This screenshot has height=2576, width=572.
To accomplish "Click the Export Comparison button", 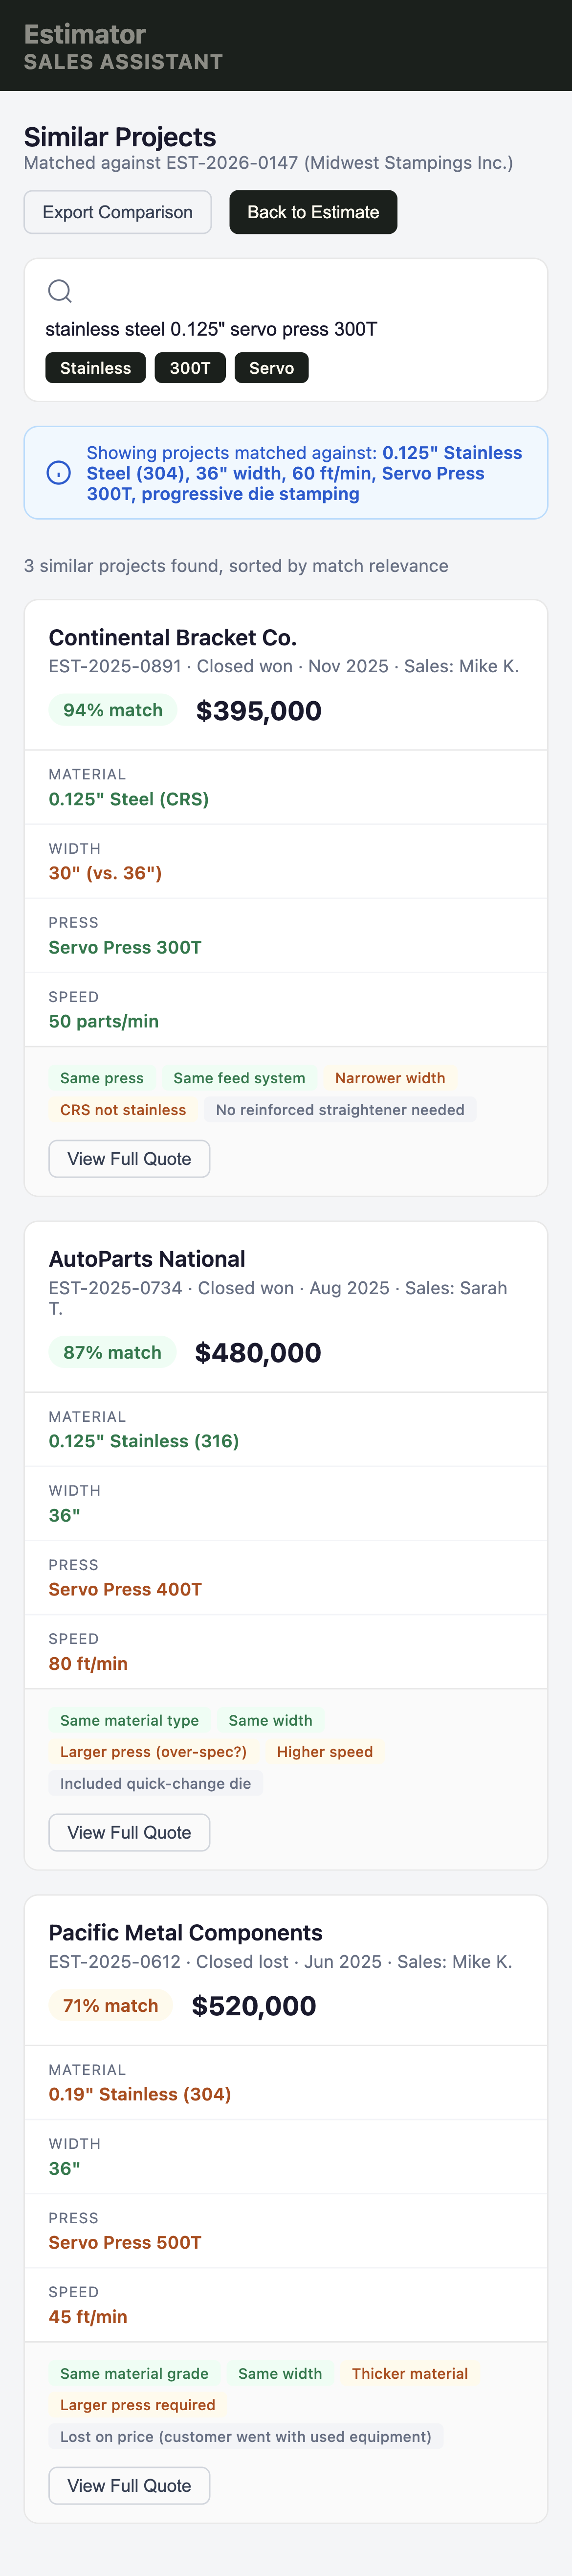I will (117, 212).
